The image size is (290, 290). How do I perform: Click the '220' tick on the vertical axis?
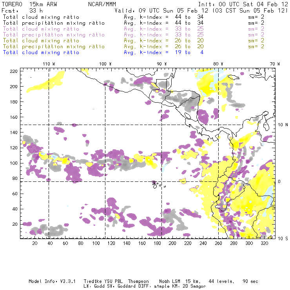pos(14,71)
